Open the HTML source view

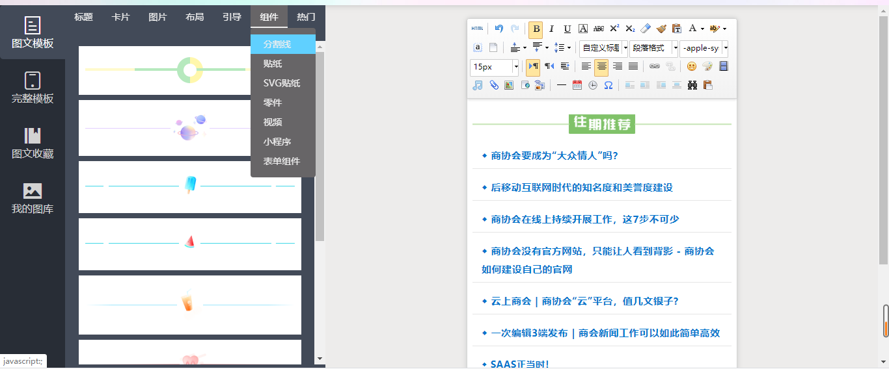[478, 29]
